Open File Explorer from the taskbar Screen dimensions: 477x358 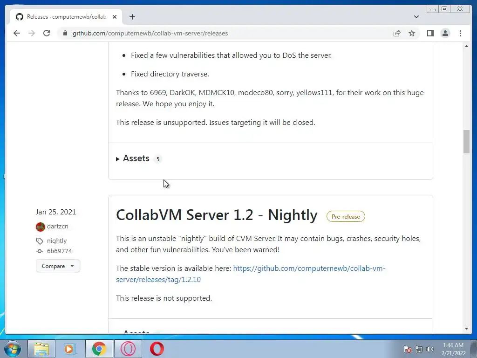41,349
